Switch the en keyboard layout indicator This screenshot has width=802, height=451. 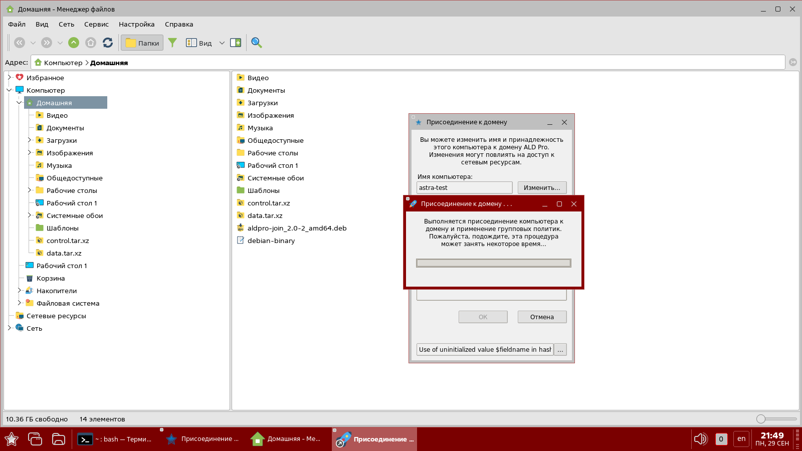click(741, 439)
